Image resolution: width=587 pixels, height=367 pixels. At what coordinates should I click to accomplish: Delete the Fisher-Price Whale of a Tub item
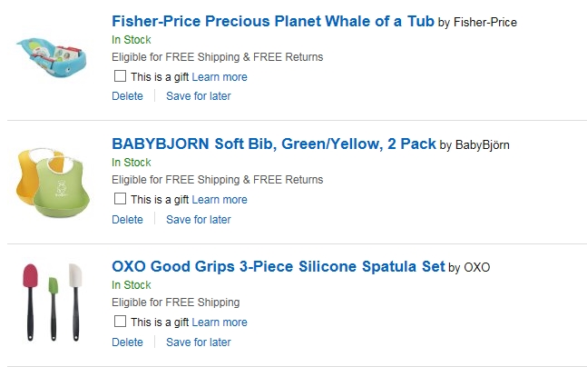(127, 96)
